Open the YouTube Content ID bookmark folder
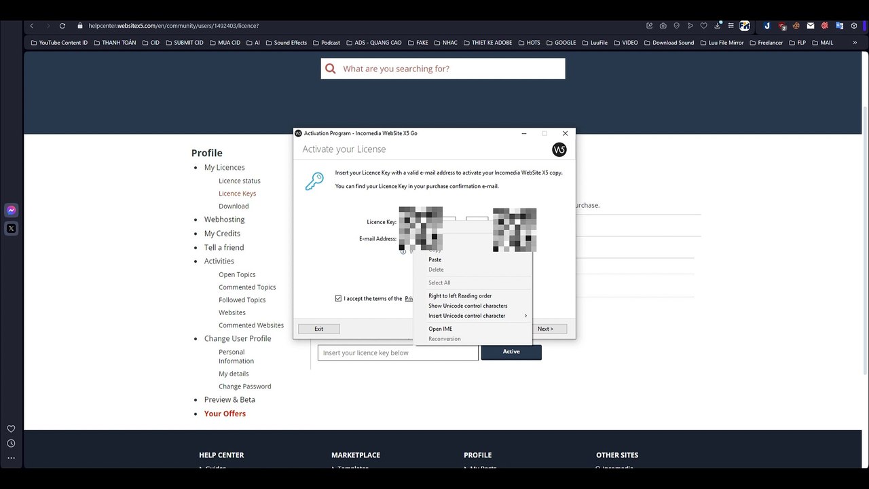The width and height of the screenshot is (869, 489). (59, 43)
